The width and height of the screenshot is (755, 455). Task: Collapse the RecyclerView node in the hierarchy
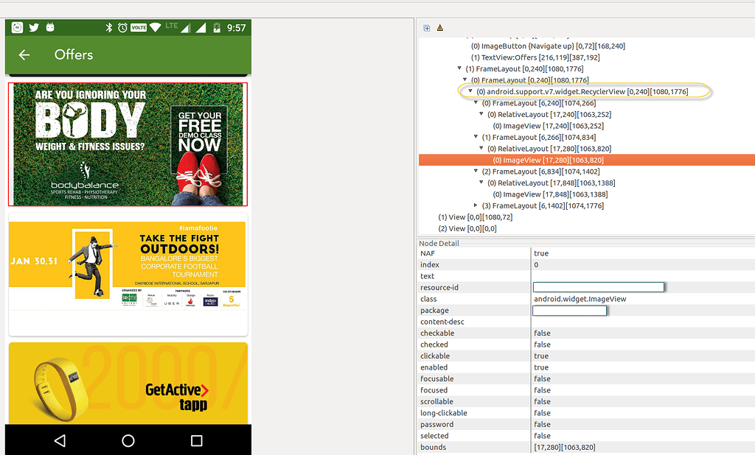[469, 91]
